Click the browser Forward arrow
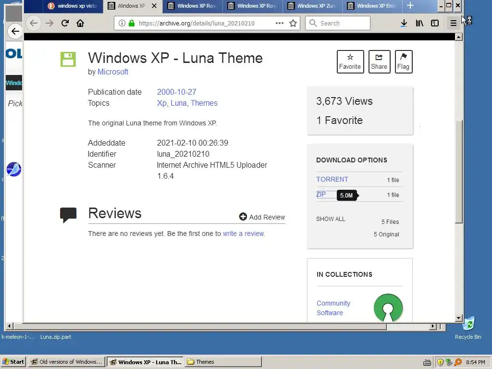Image resolution: width=492 pixels, height=369 pixels. (x=49, y=23)
